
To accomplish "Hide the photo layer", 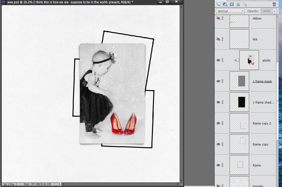I will [x=218, y=60].
